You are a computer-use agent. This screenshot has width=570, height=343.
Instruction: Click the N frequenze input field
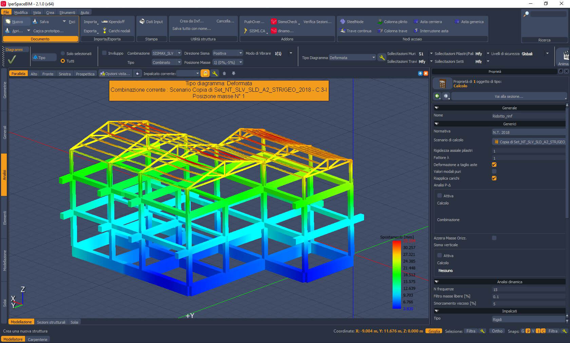coord(528,289)
